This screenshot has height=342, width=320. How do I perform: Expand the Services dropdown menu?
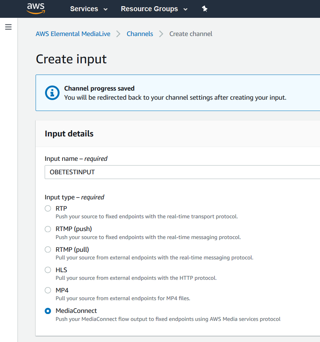[x=89, y=9]
